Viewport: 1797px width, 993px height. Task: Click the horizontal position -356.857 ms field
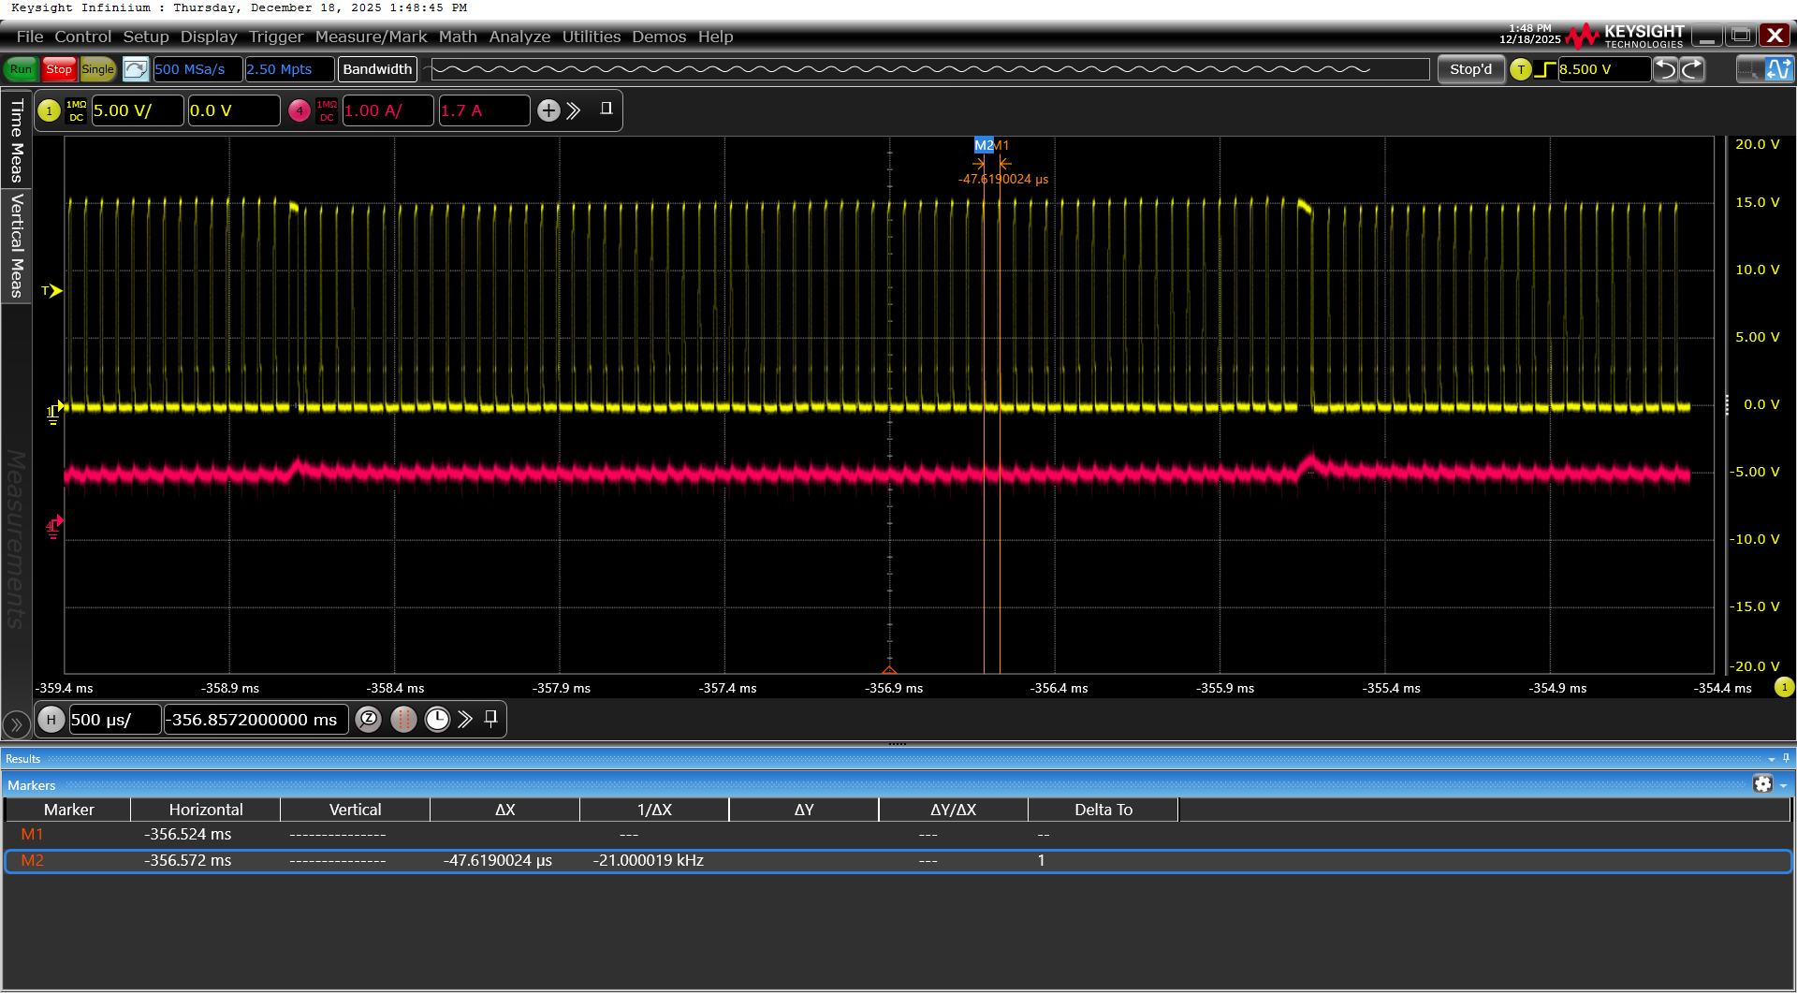[256, 720]
